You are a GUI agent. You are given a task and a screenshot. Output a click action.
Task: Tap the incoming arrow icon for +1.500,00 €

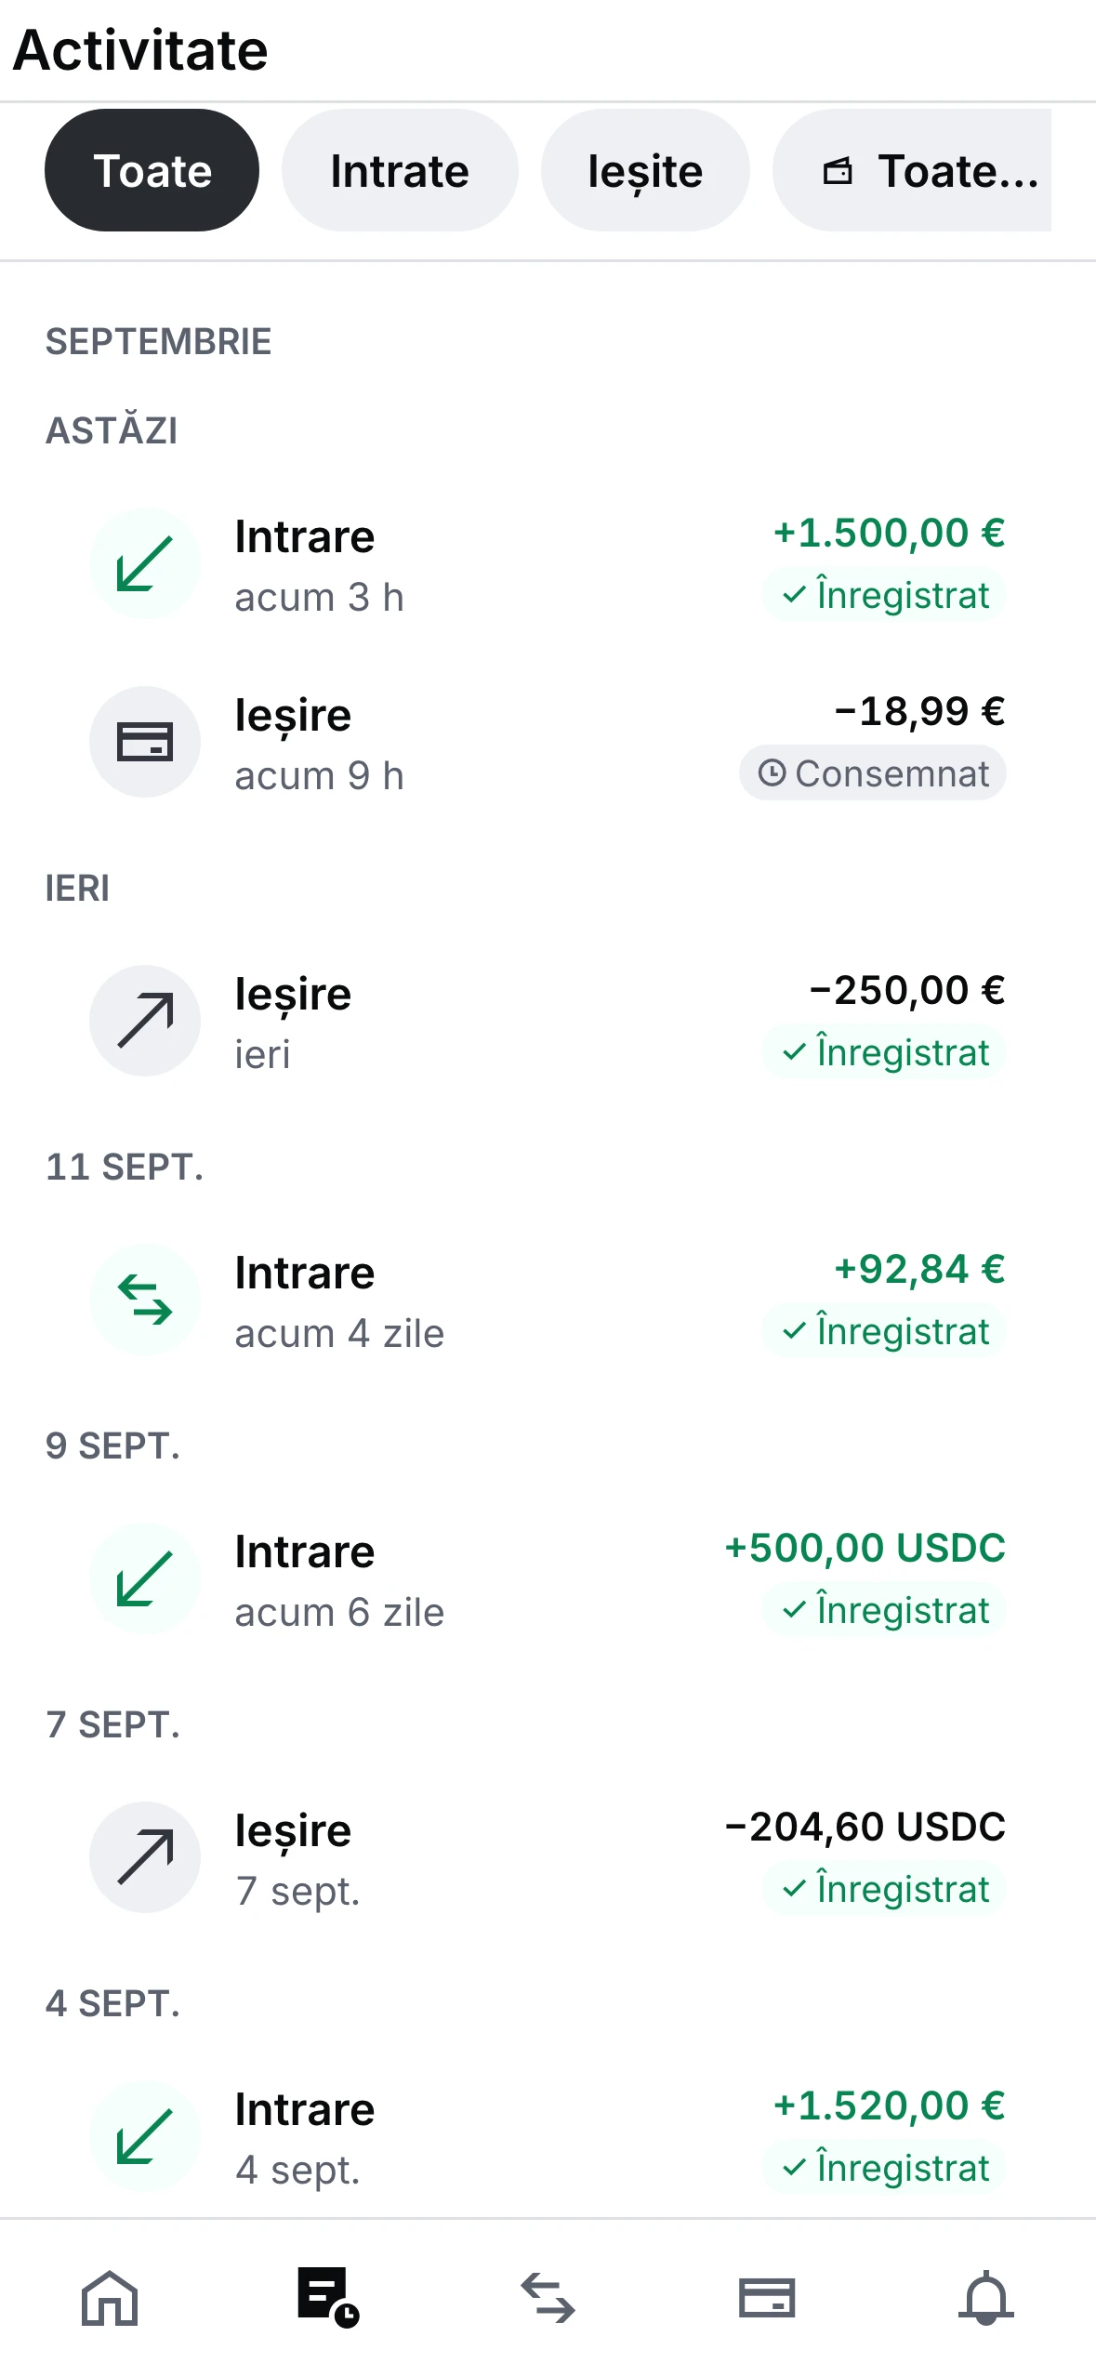(145, 563)
